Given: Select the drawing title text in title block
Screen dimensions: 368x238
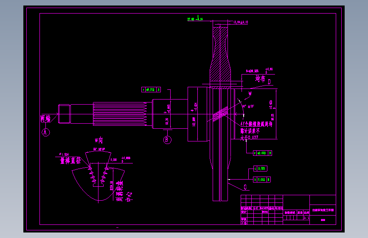Looking at the screenshot, I should [x=323, y=210].
